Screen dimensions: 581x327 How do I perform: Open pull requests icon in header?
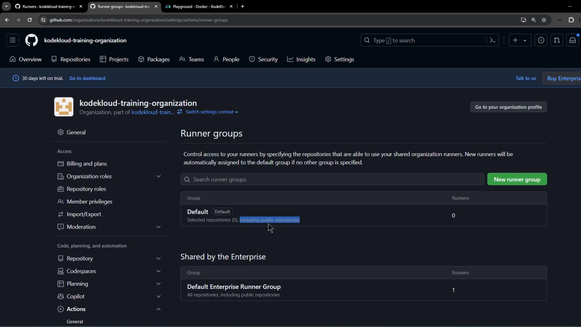tap(556, 40)
